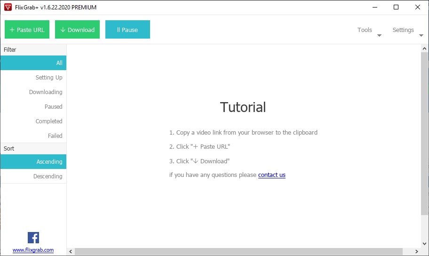This screenshot has width=429, height=256.
Task: Click the Paste URL button
Action: (x=27, y=29)
